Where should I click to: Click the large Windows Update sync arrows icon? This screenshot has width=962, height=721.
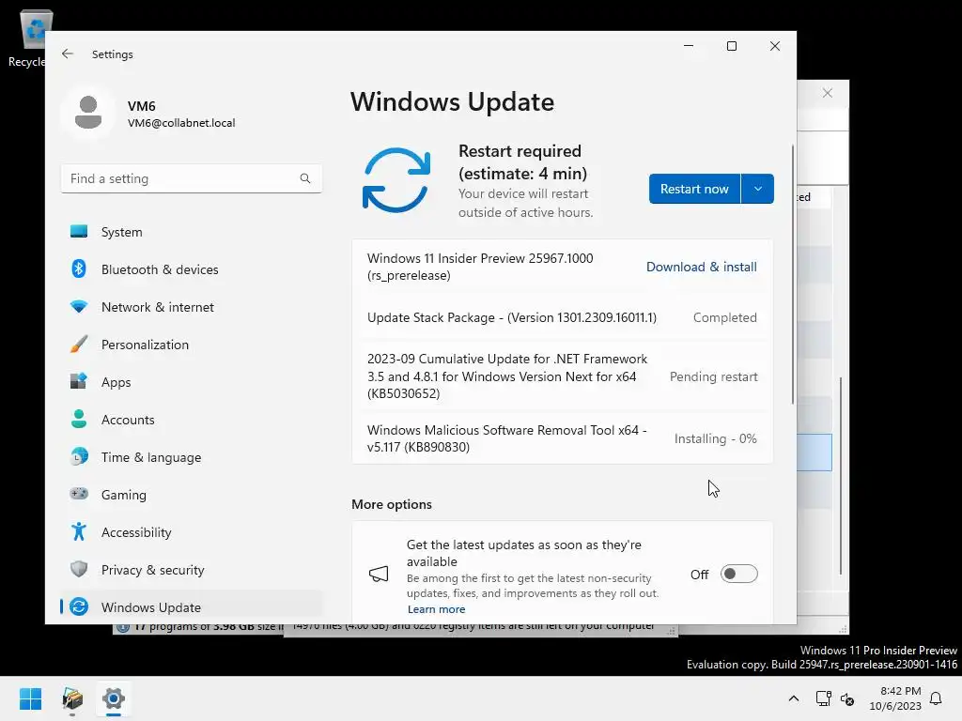[x=396, y=180]
